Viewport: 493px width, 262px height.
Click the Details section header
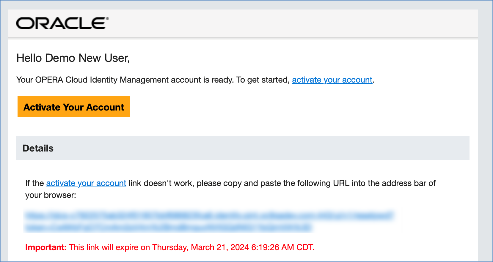pyautogui.click(x=38, y=148)
